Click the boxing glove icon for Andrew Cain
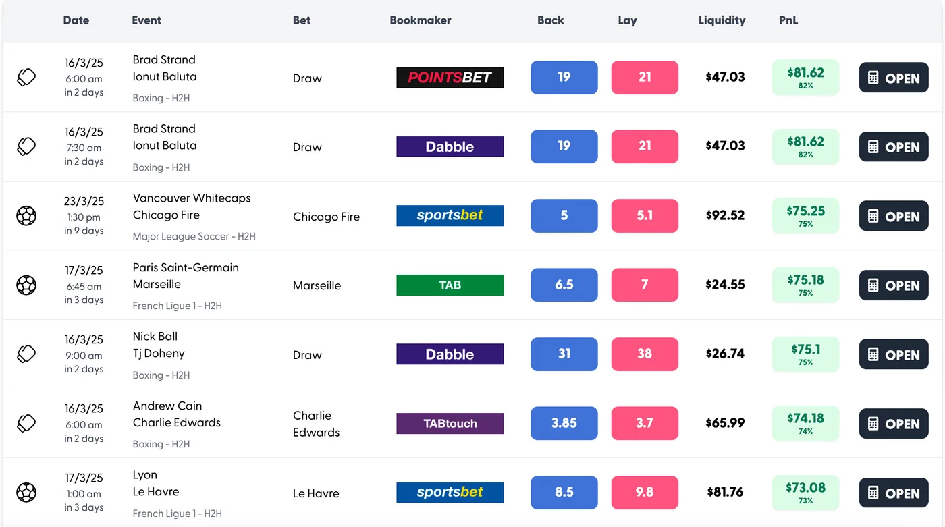Screen dimensions: 945x527 coord(26,423)
